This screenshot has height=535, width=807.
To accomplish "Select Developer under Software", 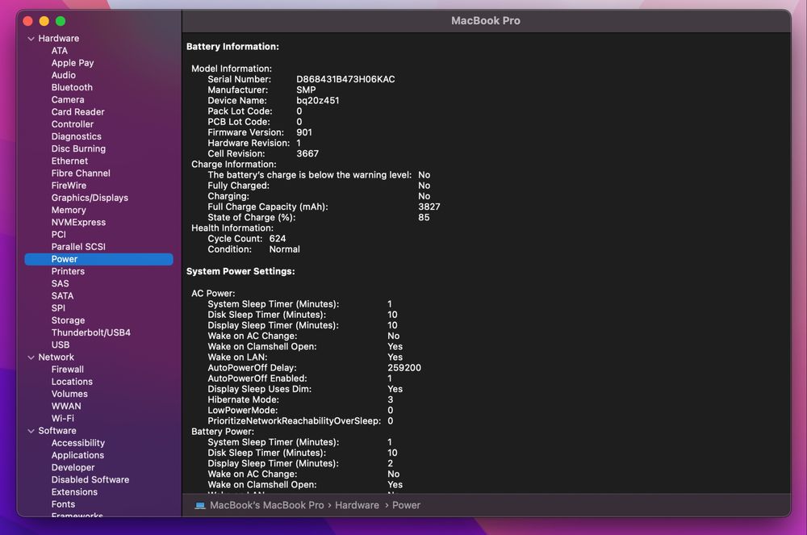I will point(73,467).
